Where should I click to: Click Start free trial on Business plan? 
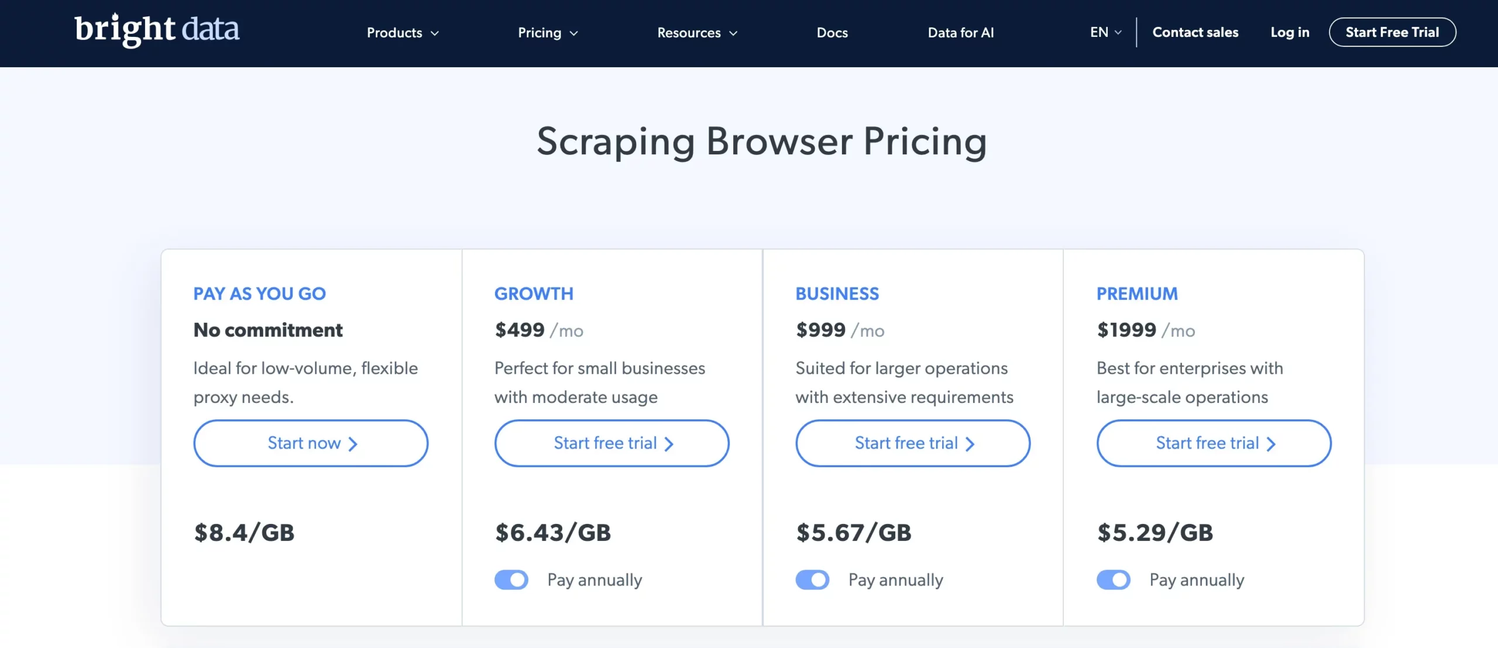pyautogui.click(x=912, y=442)
